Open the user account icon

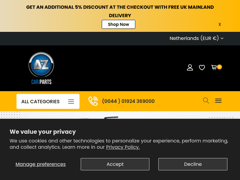190,67
